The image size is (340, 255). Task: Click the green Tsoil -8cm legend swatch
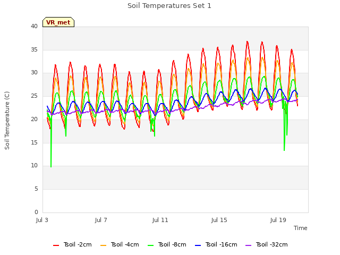tap(150, 245)
